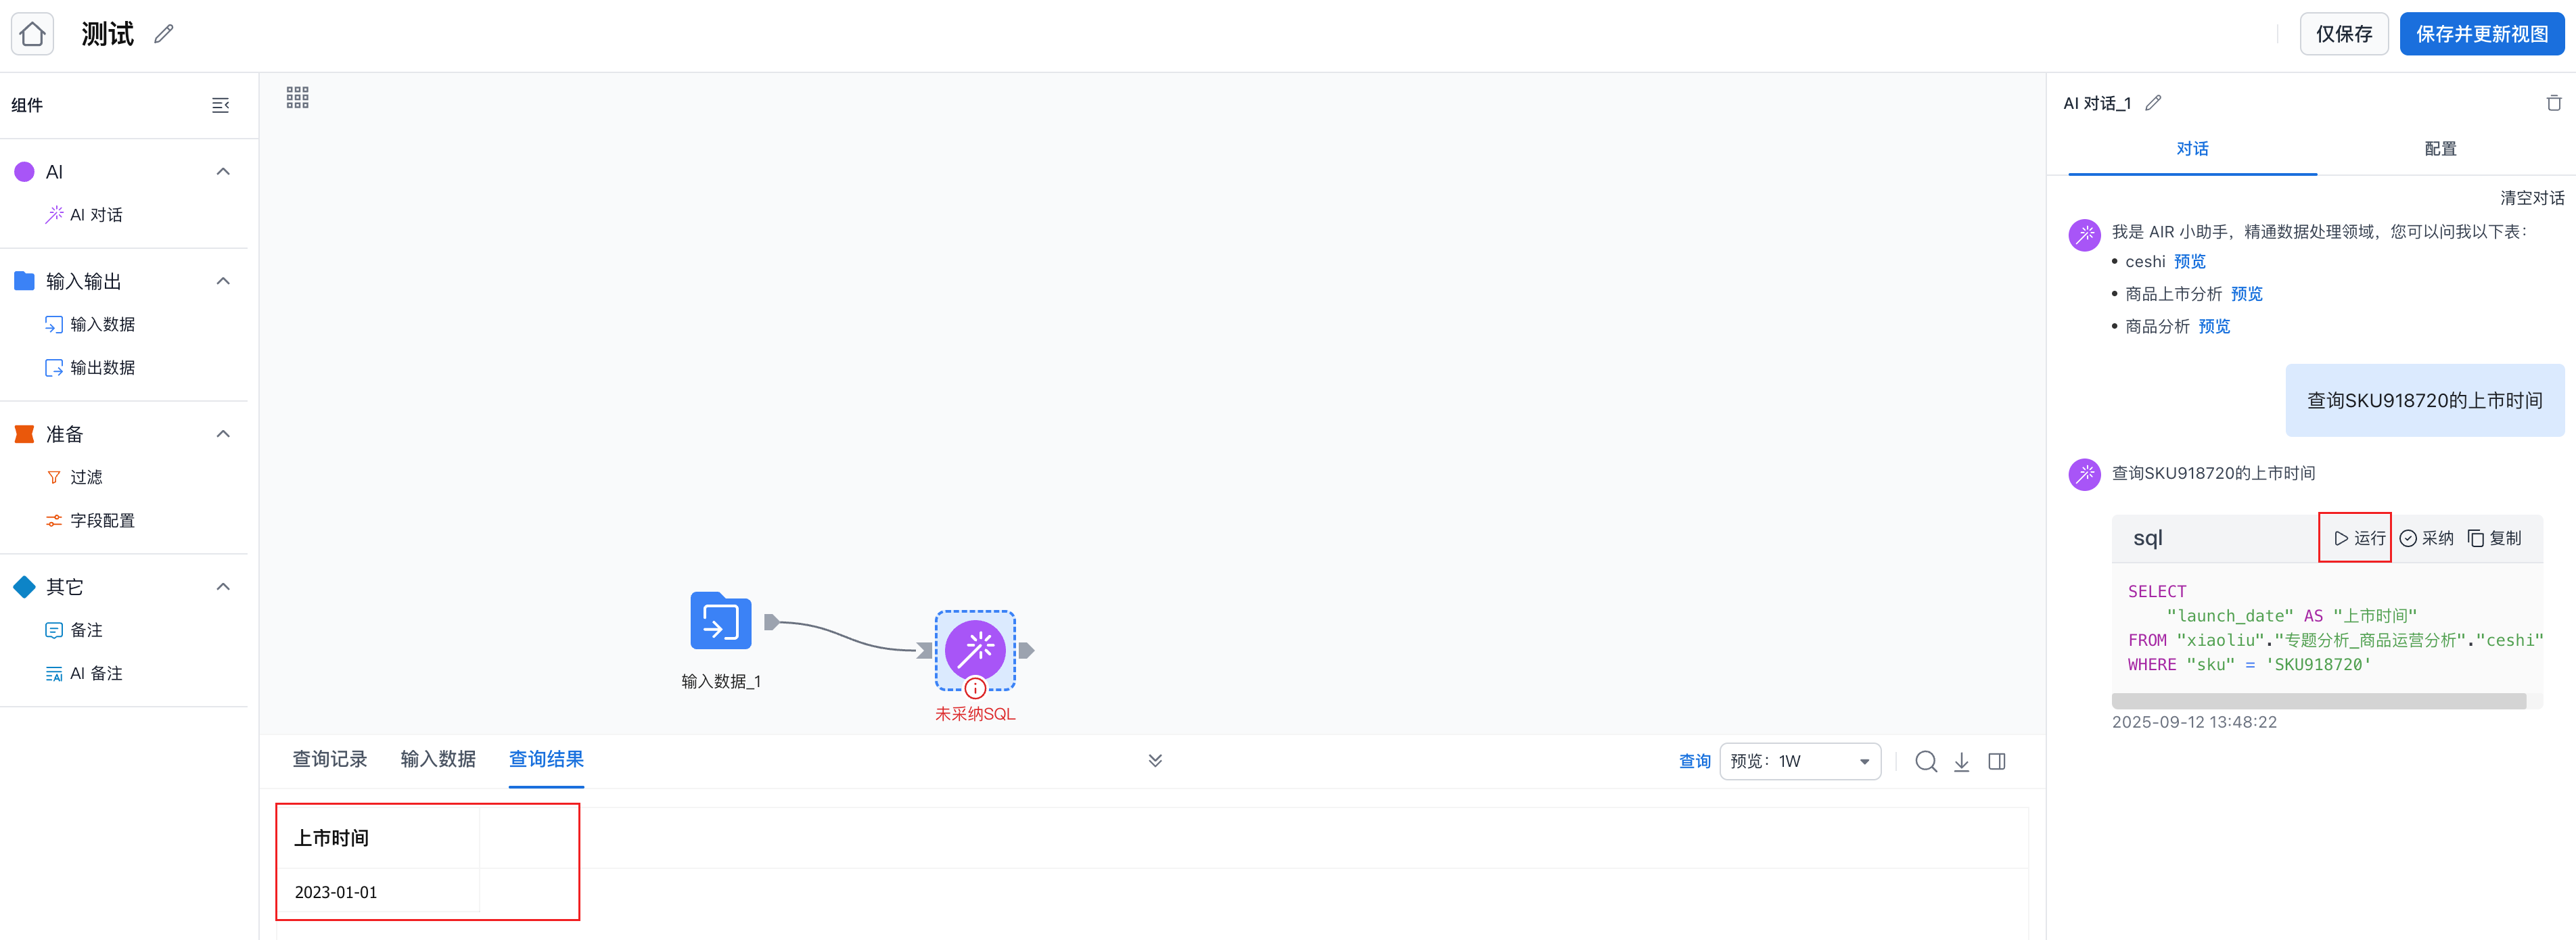Image resolution: width=2576 pixels, height=940 pixels.
Task: Click the grid layout icon on canvas
Action: click(297, 97)
